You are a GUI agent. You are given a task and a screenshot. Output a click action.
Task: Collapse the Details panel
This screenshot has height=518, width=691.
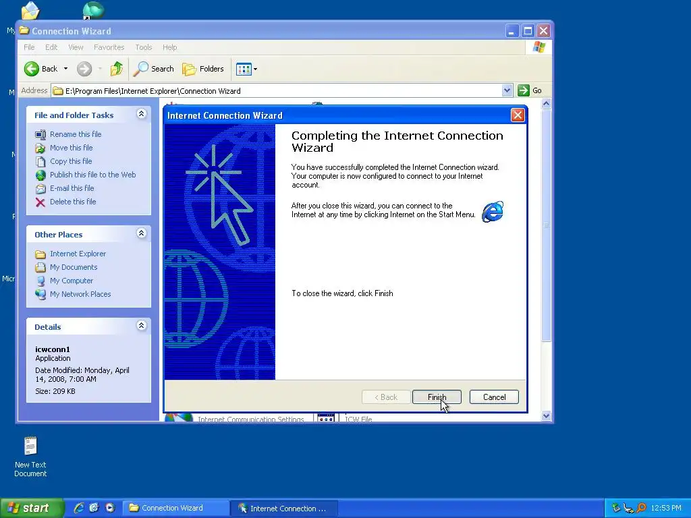point(141,326)
